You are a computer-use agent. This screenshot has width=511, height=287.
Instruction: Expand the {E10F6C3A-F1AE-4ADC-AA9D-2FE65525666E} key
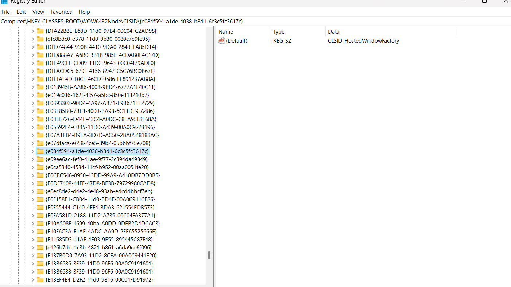coord(32,231)
